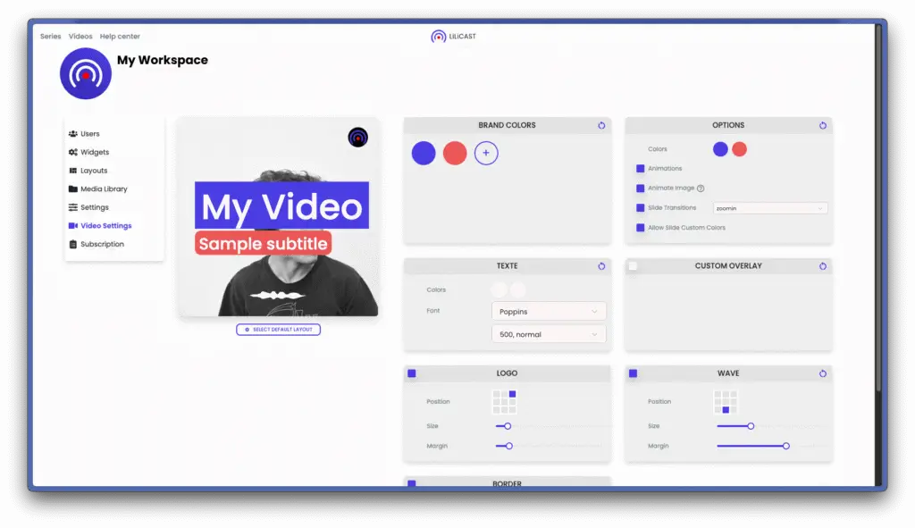Image resolution: width=915 pixels, height=528 pixels.
Task: Toggle Allow Slide Custom Colors checkbox
Action: (x=640, y=228)
